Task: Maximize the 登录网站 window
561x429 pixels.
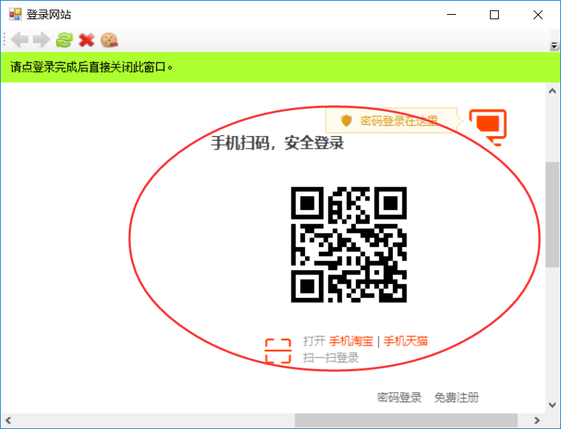Action: click(x=494, y=15)
